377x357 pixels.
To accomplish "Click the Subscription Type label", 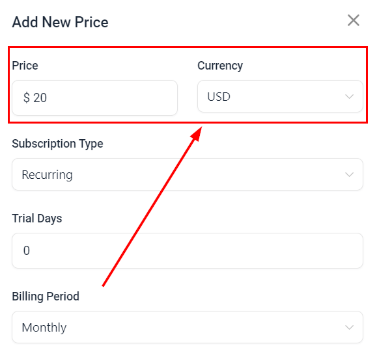I will (x=57, y=144).
